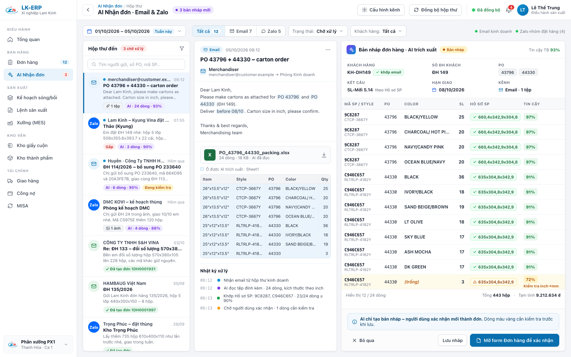Click Lưu nháp button

coord(453,340)
